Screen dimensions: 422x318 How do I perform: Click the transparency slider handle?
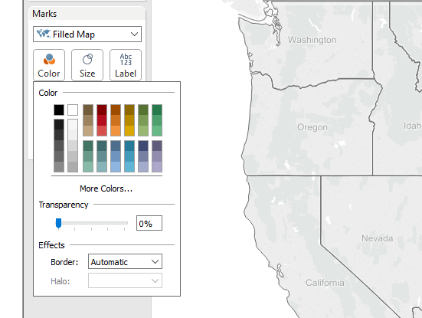pos(58,224)
